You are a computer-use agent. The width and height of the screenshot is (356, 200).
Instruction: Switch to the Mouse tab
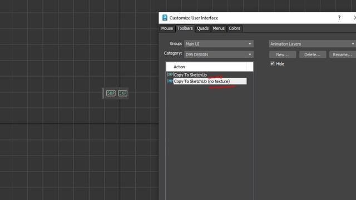[167, 28]
